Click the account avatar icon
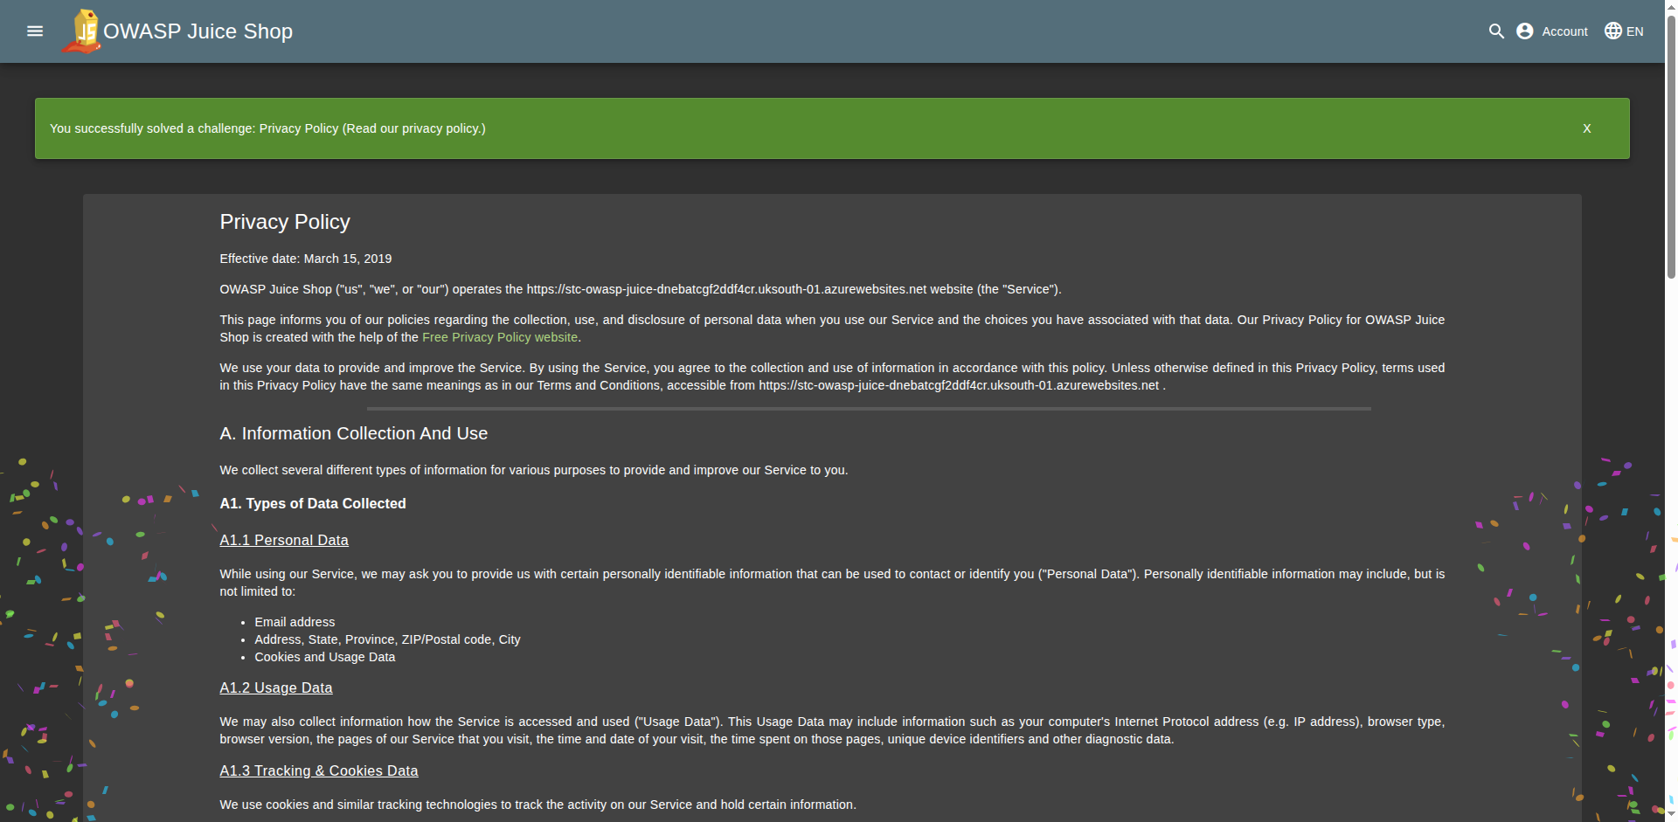The image size is (1678, 822). click(x=1525, y=31)
